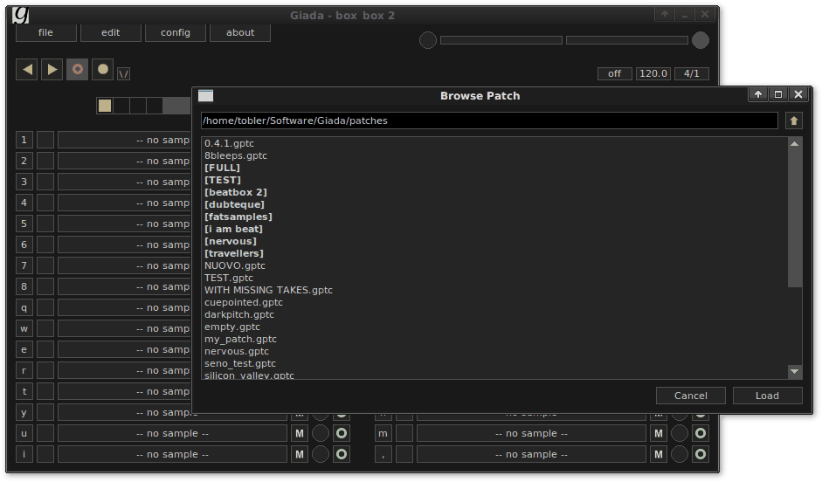Click the volume dial of channel m
Viewport: 822px width, 482px height.
[x=680, y=433]
